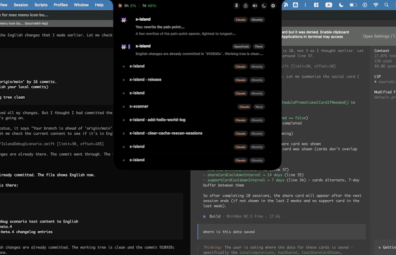Toggle Focus with the menu bar moon icon
This screenshot has width=396, height=255.
341,5
